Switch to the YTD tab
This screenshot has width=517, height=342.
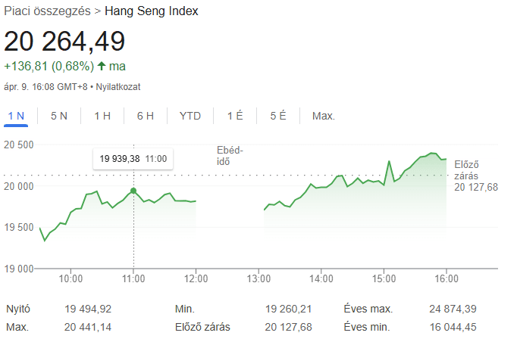tap(190, 116)
